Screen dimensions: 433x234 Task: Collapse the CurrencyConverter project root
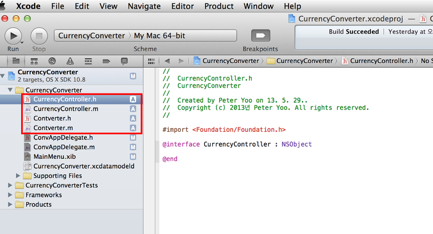[x=4, y=76]
